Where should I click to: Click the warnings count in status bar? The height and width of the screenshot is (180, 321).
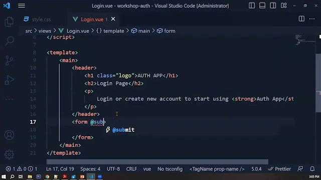coord(22,169)
